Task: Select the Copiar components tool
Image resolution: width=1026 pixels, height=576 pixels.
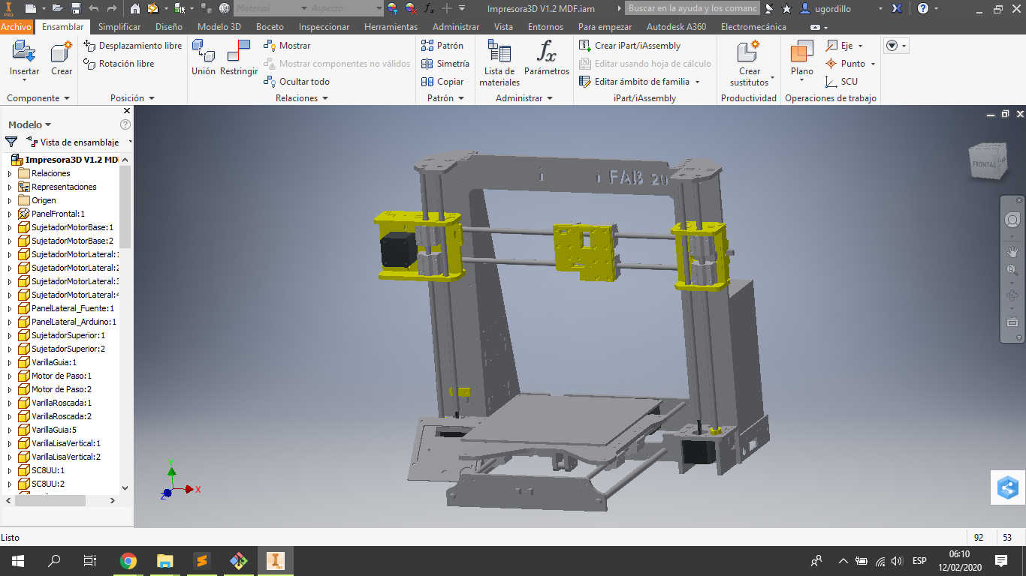Action: pyautogui.click(x=442, y=82)
